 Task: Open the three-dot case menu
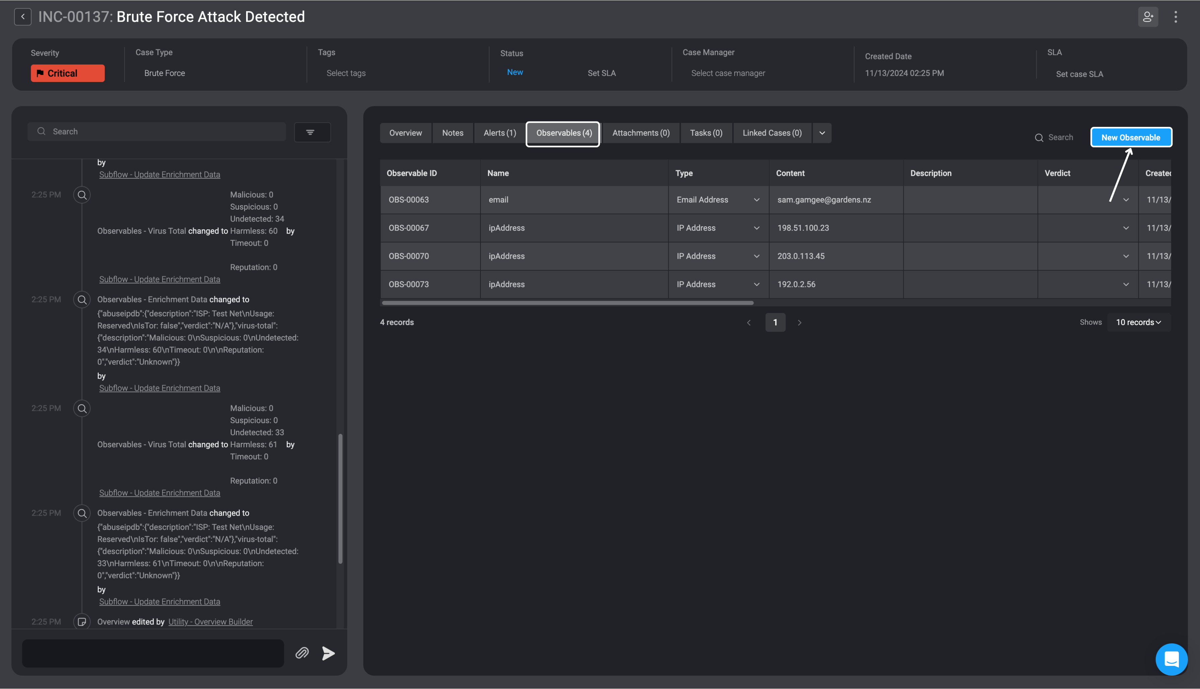(x=1176, y=16)
